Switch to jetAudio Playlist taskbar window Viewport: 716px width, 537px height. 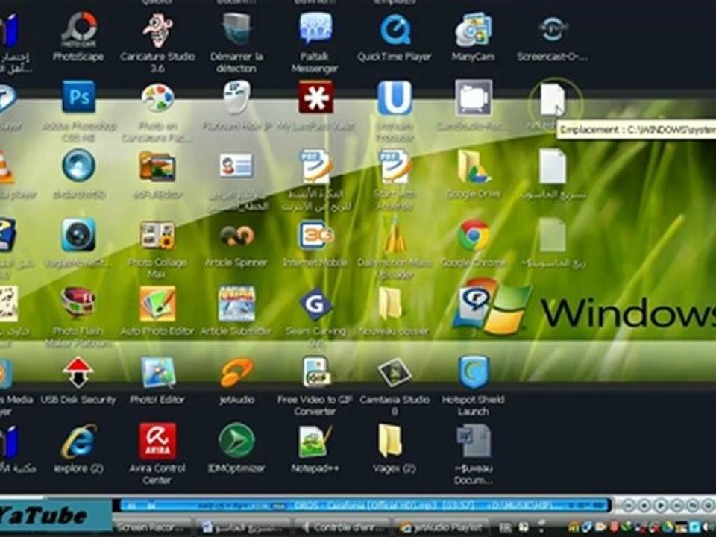[441, 527]
